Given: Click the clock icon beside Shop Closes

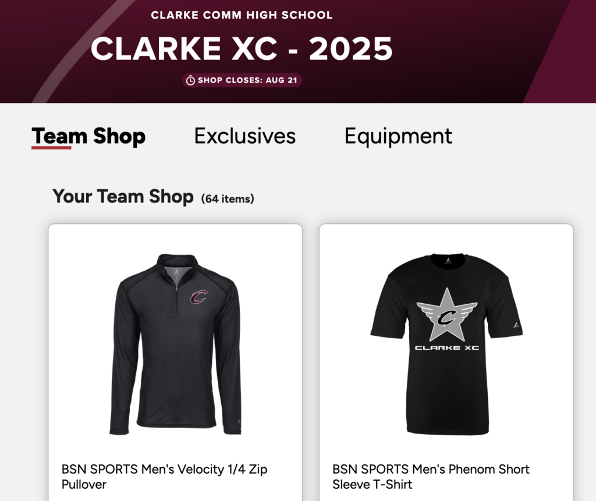Looking at the screenshot, I should 190,80.
